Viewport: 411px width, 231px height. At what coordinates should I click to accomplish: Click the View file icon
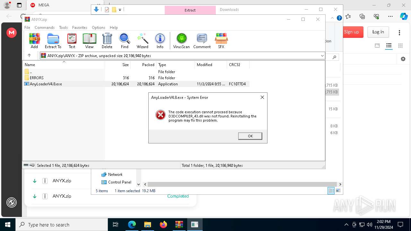[x=89, y=41]
